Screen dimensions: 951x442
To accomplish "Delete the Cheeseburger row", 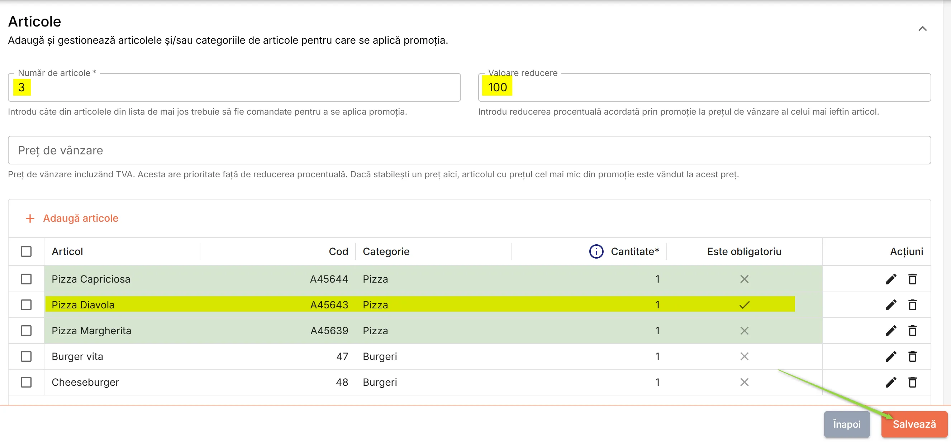I will pos(912,383).
